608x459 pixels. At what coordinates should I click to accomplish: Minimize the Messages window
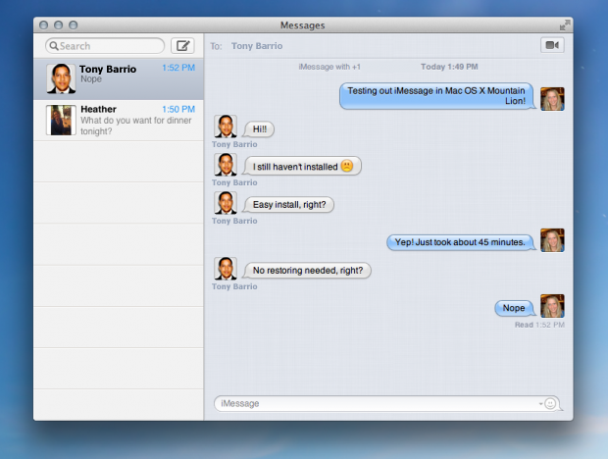click(59, 25)
